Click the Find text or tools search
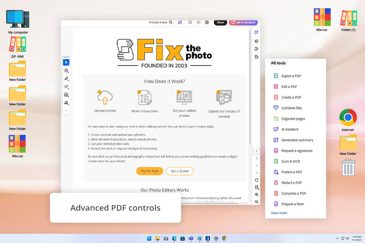The height and width of the screenshot is (243, 365). (161, 22)
